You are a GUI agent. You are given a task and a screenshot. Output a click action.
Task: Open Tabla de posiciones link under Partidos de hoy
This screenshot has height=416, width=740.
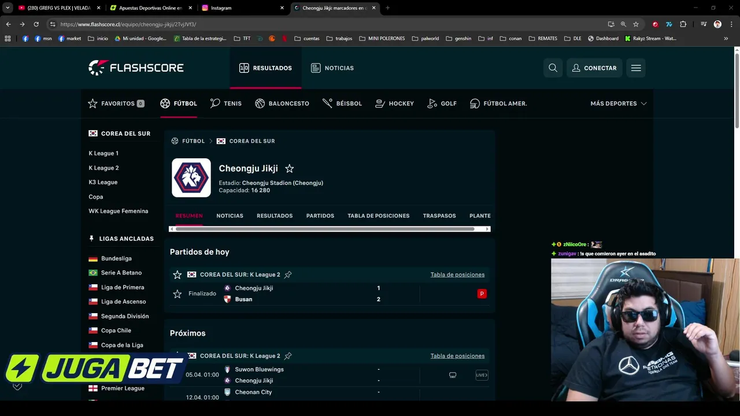tap(457, 274)
